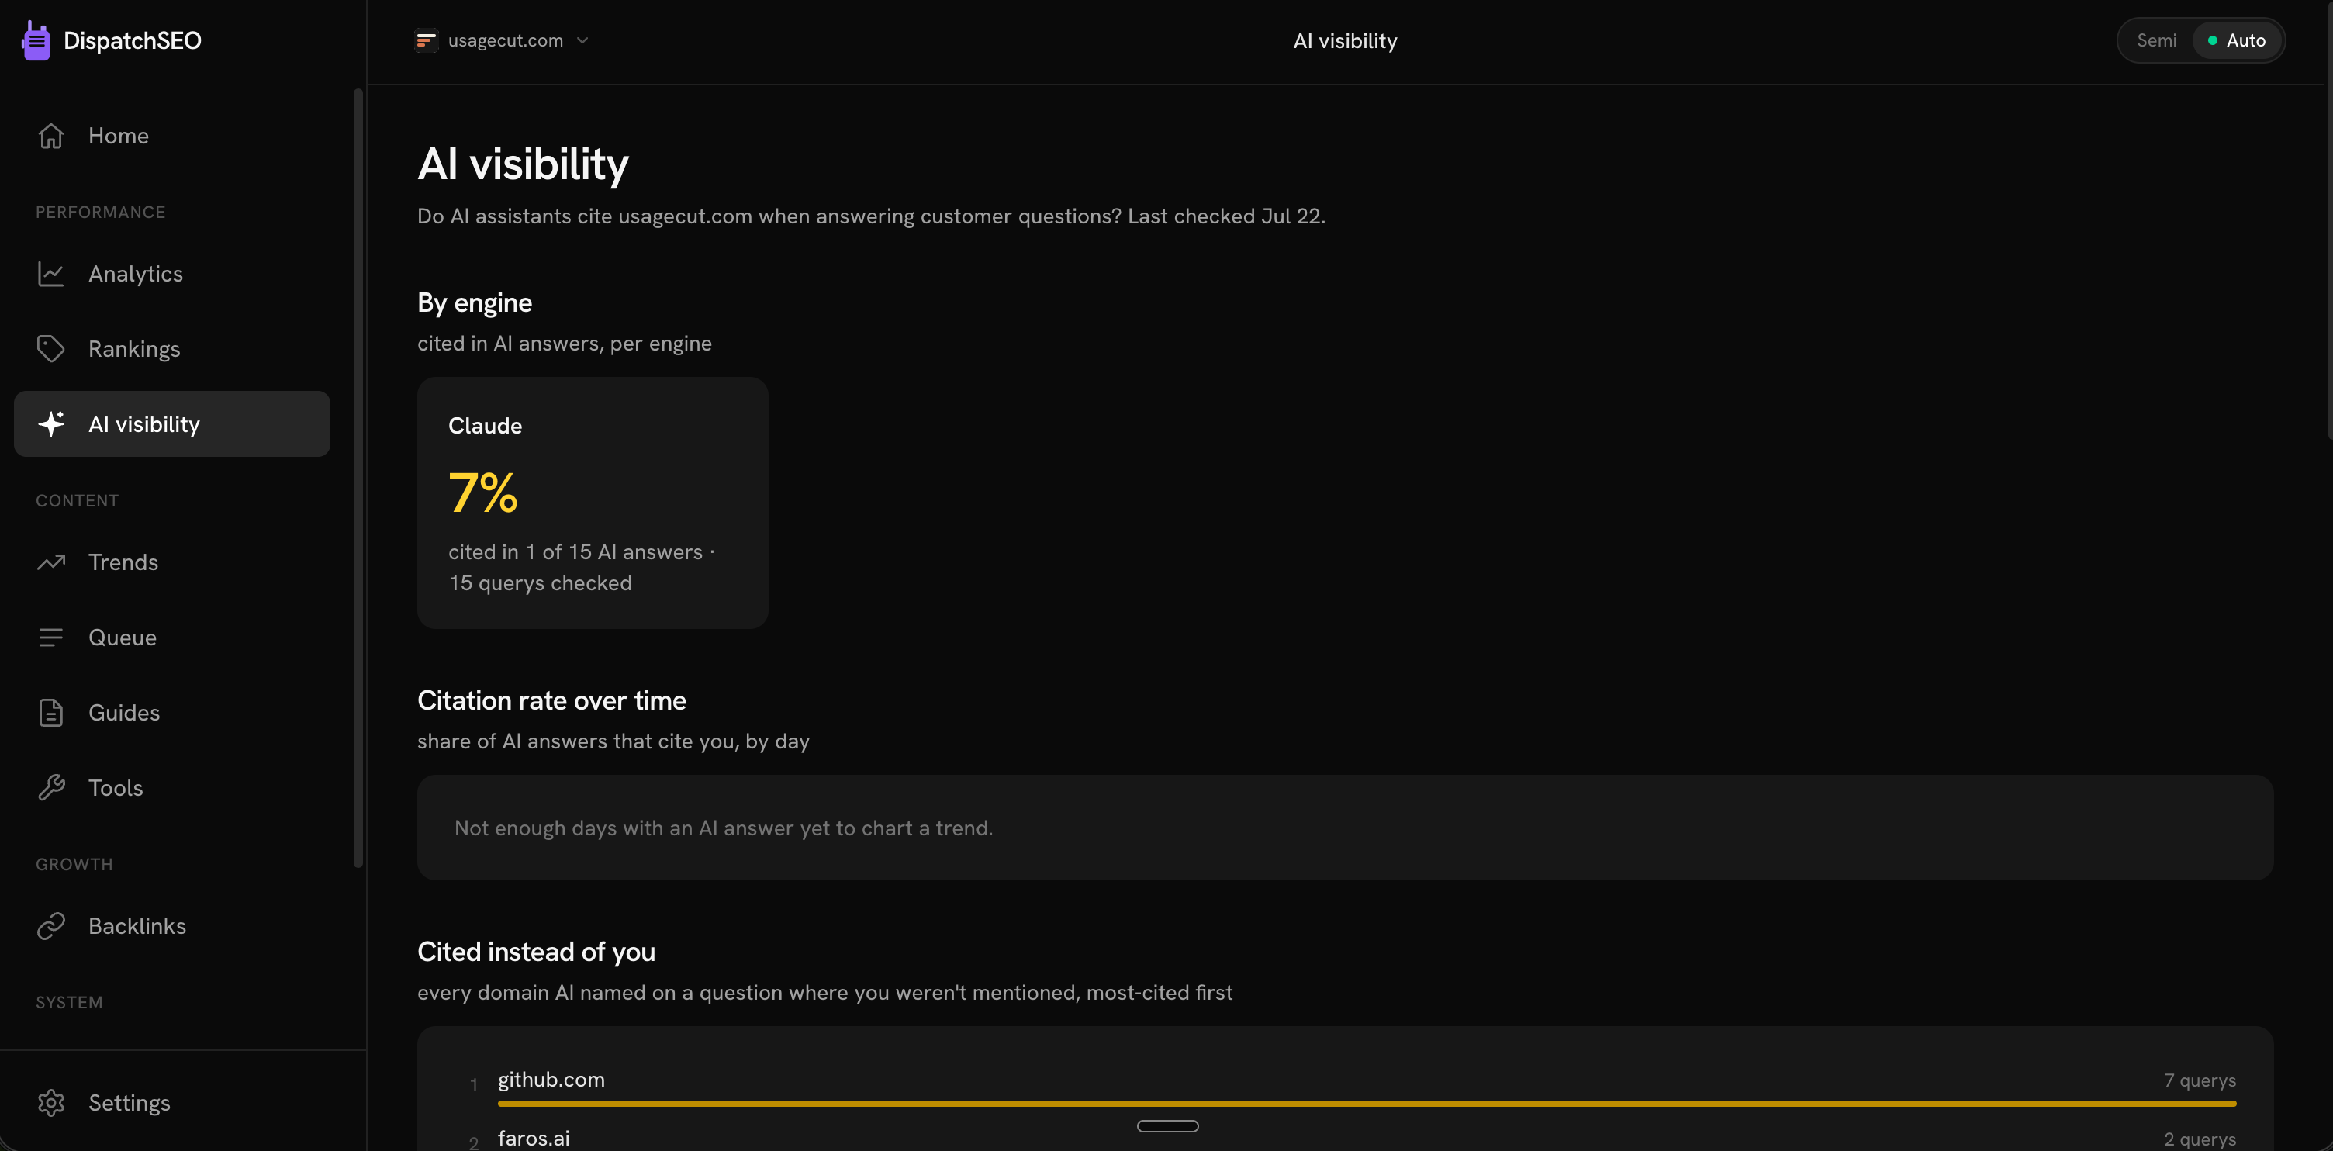
Task: Click the Tools wrench icon
Action: coord(50,788)
